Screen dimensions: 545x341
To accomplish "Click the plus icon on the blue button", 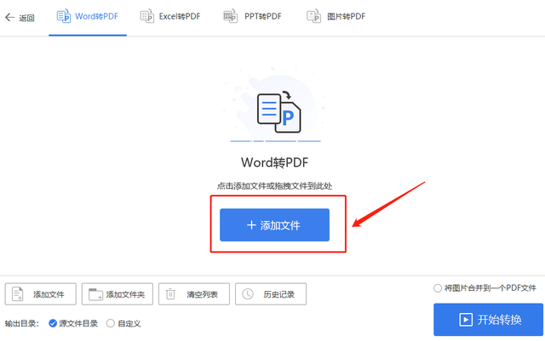I will point(251,225).
